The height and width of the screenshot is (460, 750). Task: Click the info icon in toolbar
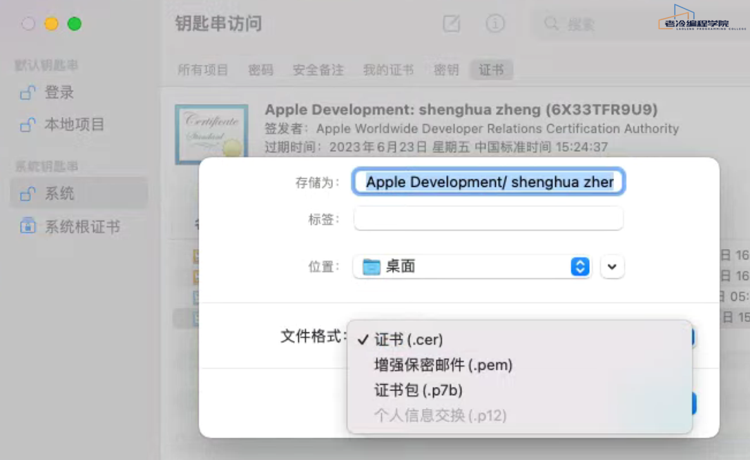tap(494, 23)
